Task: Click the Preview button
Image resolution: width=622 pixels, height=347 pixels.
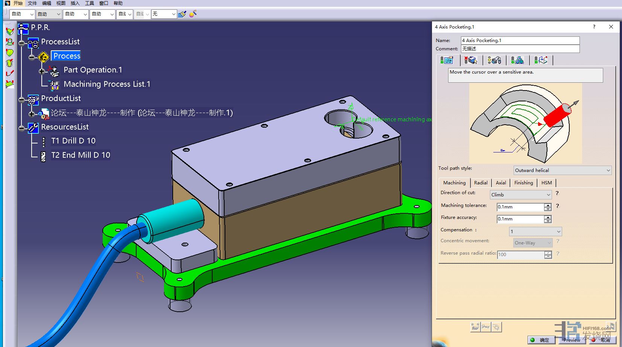Action: point(572,340)
